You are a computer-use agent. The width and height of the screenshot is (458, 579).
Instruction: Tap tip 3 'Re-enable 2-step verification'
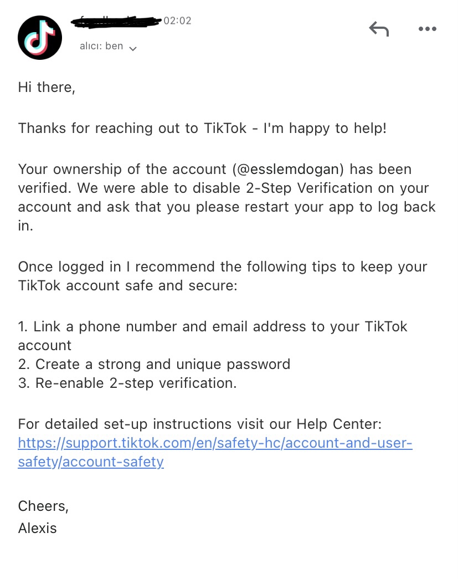coord(127,383)
